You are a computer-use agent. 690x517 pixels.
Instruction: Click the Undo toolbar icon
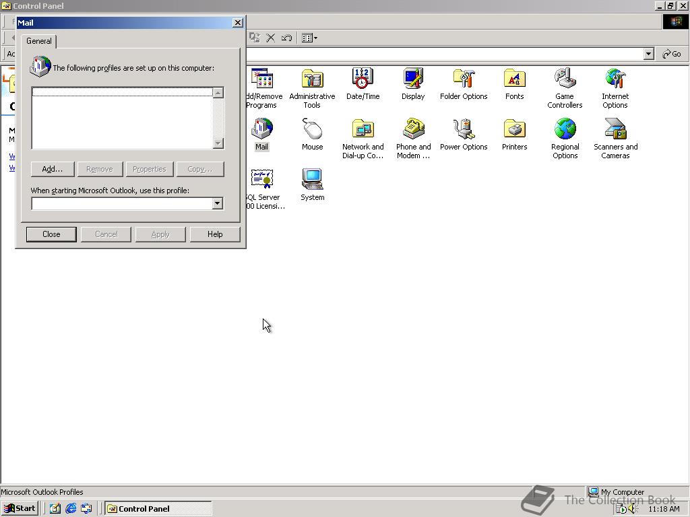(286, 38)
